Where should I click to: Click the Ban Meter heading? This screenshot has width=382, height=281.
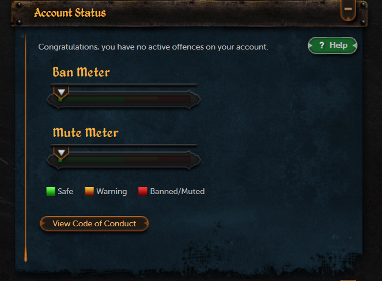pos(81,72)
